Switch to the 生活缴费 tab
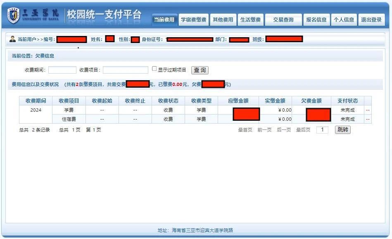This screenshot has width=392, height=239. (250, 19)
